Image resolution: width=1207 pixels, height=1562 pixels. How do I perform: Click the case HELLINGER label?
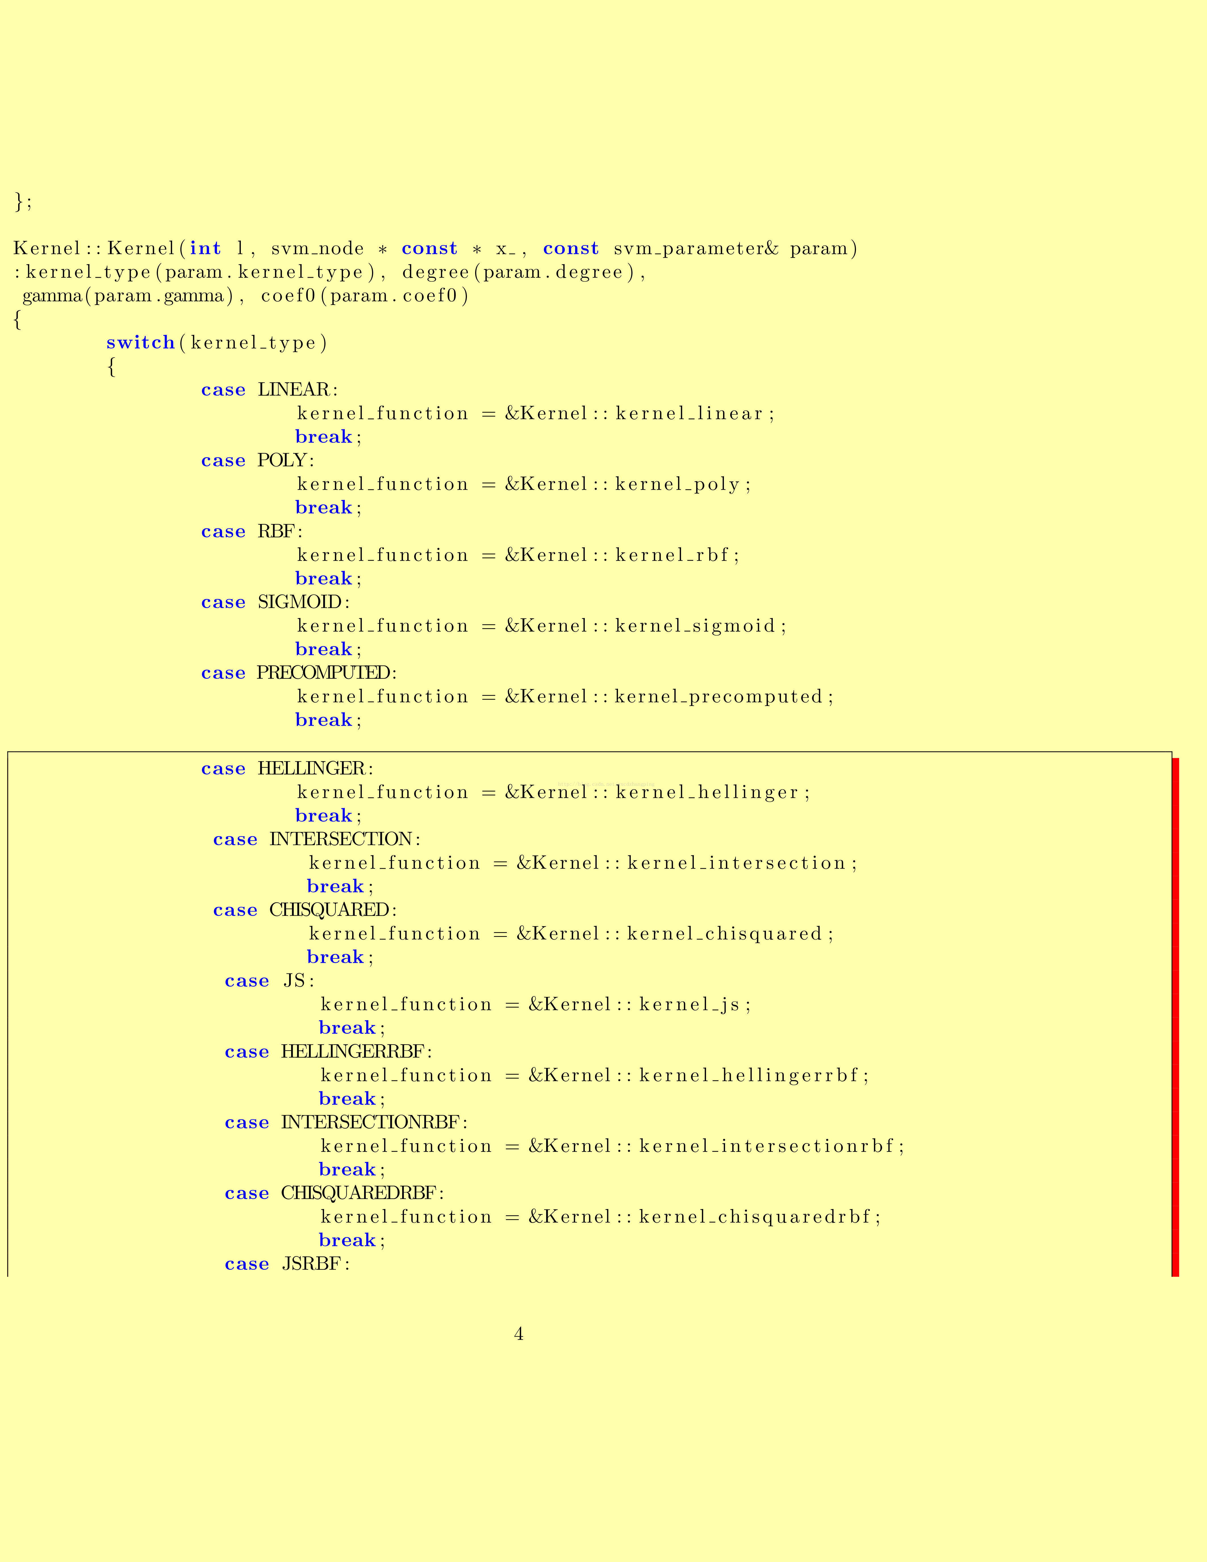click(x=287, y=769)
